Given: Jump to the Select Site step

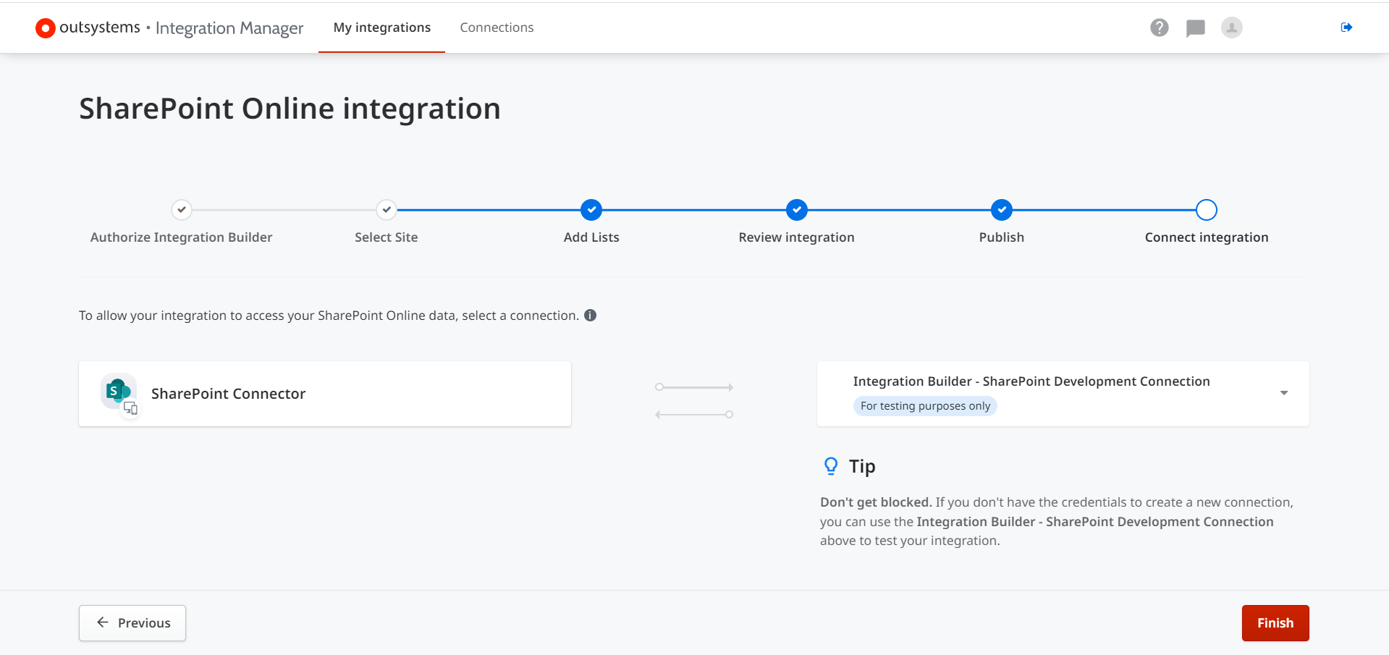Looking at the screenshot, I should (387, 210).
